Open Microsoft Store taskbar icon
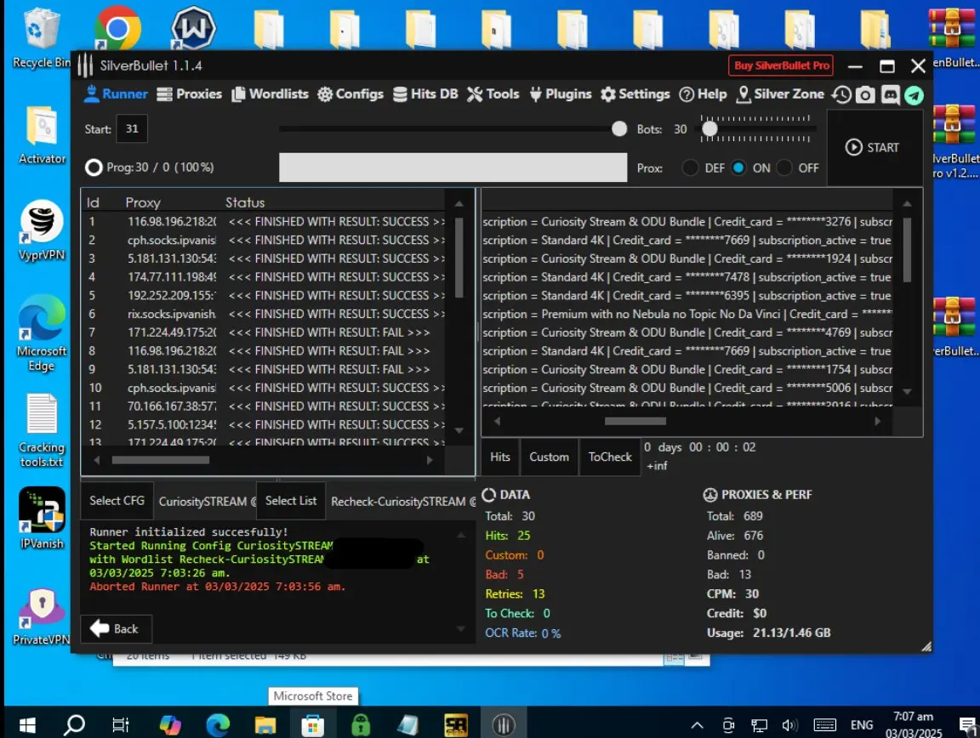This screenshot has width=980, height=738. tap(312, 725)
